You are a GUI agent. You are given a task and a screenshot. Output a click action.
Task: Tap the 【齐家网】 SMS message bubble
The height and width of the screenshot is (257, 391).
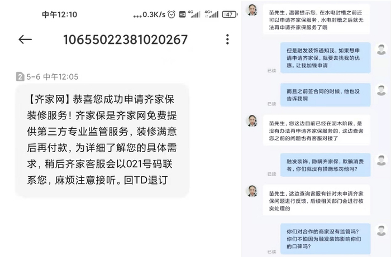102,140
